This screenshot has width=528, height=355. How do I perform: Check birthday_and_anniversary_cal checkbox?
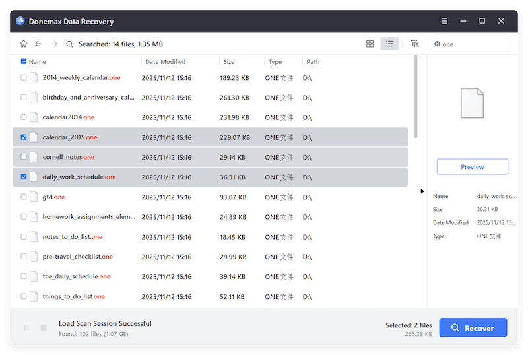tap(24, 98)
